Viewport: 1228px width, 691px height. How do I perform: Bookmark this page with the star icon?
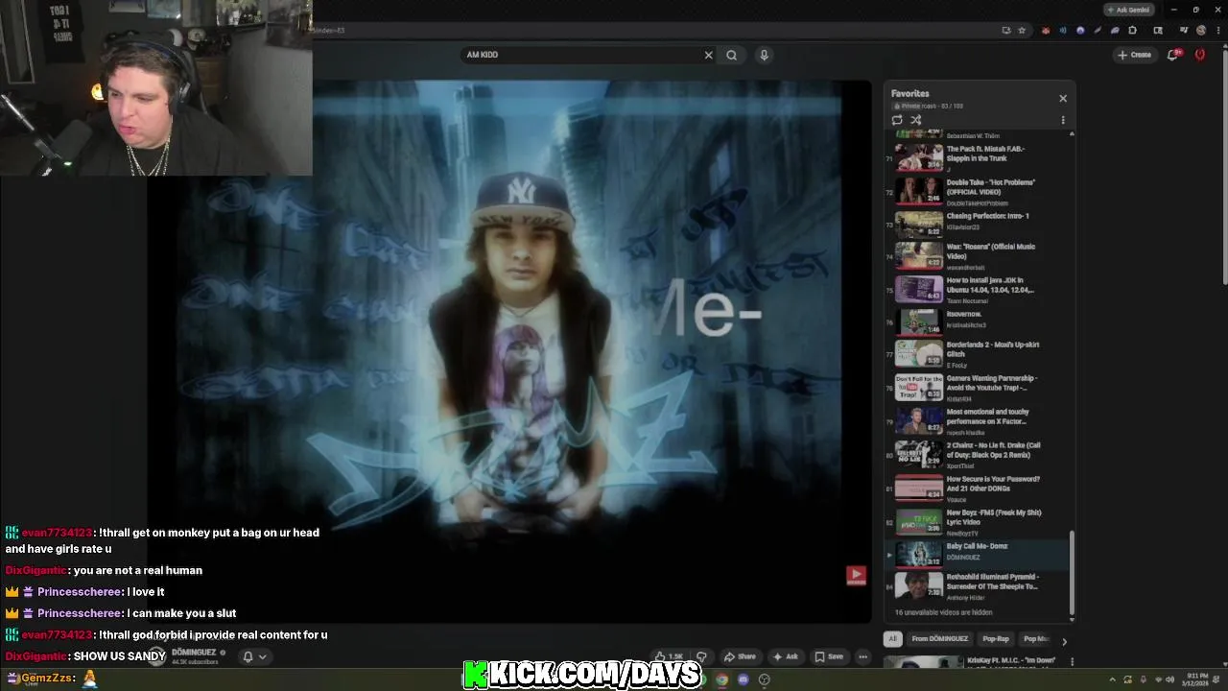(x=1022, y=30)
